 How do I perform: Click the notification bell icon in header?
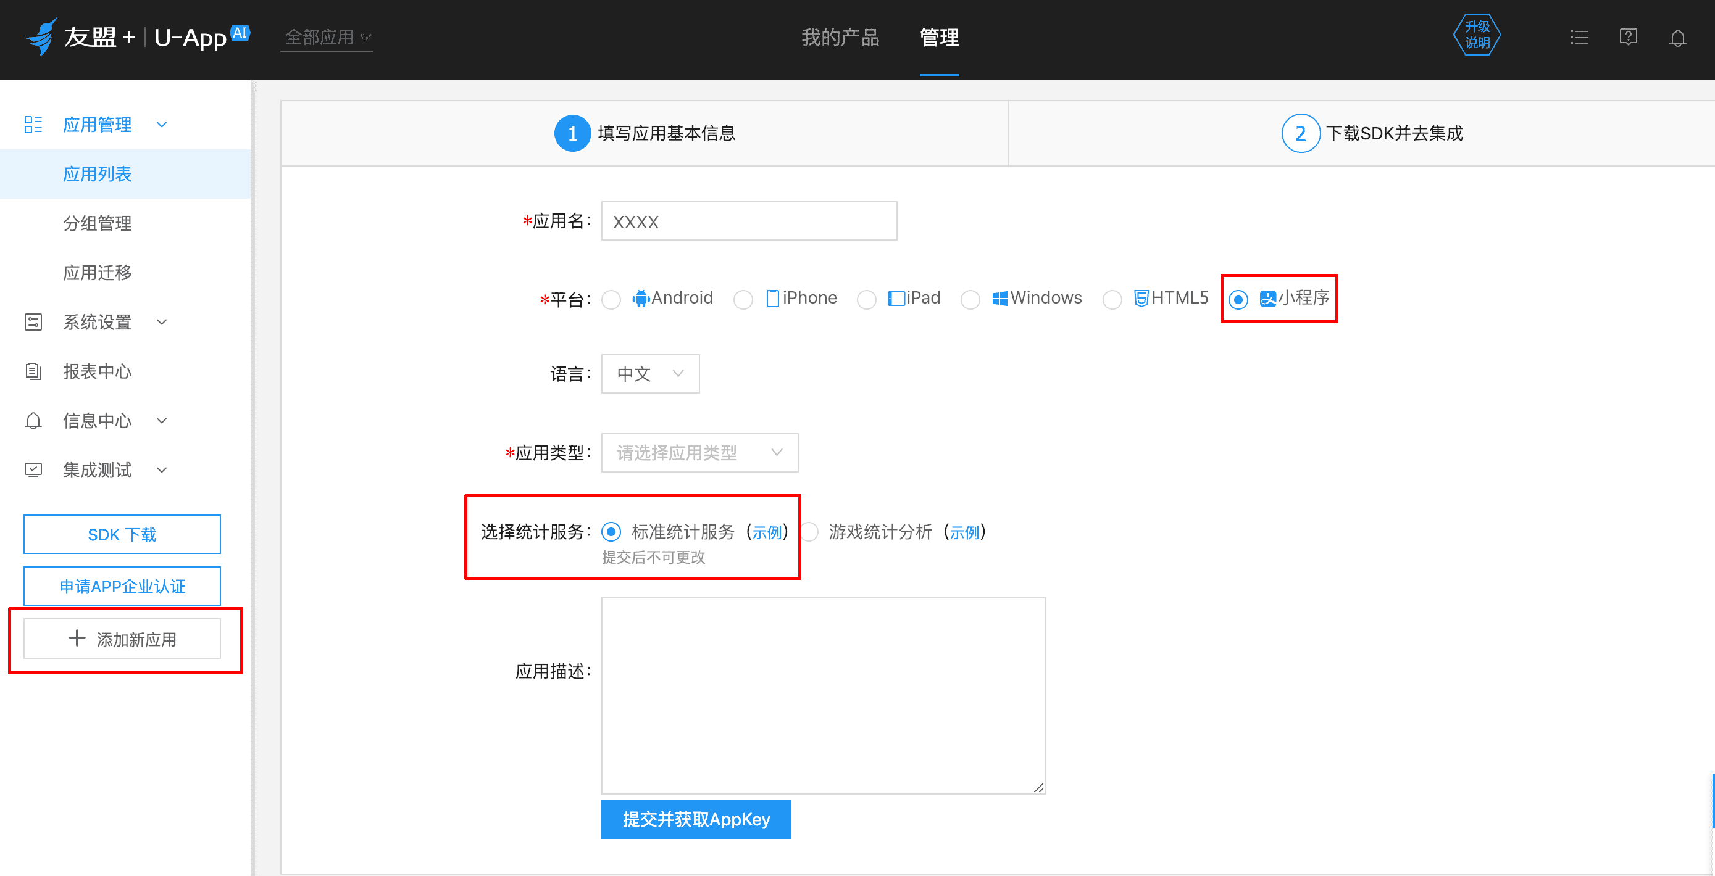click(1677, 38)
